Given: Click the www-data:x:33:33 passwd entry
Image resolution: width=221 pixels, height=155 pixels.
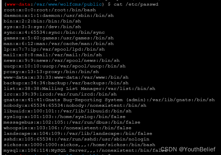Looking at the screenshot, I should (x=66, y=77).
